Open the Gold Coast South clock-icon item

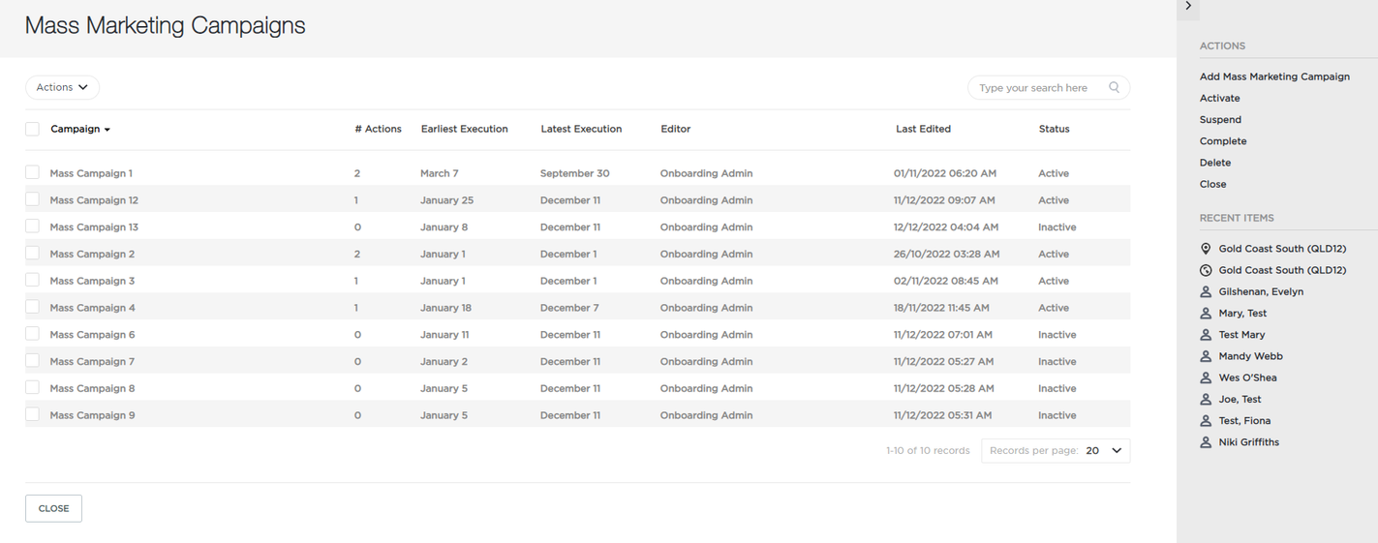click(x=1273, y=270)
